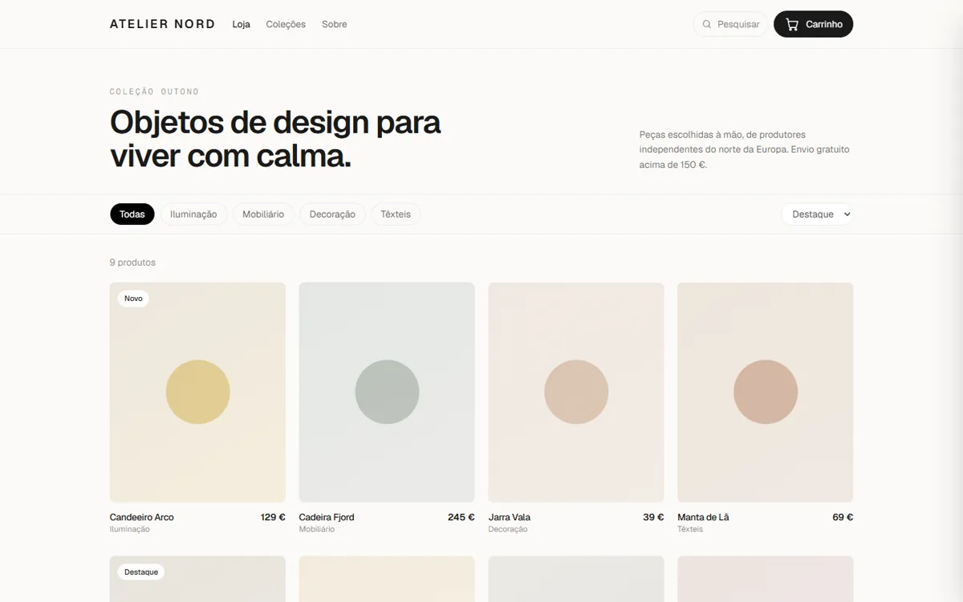Viewport: 963px width, 602px height.
Task: Open the Manta de Lã product image
Action: tap(766, 393)
